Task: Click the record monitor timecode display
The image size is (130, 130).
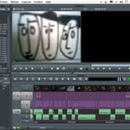Action: coord(100,9)
